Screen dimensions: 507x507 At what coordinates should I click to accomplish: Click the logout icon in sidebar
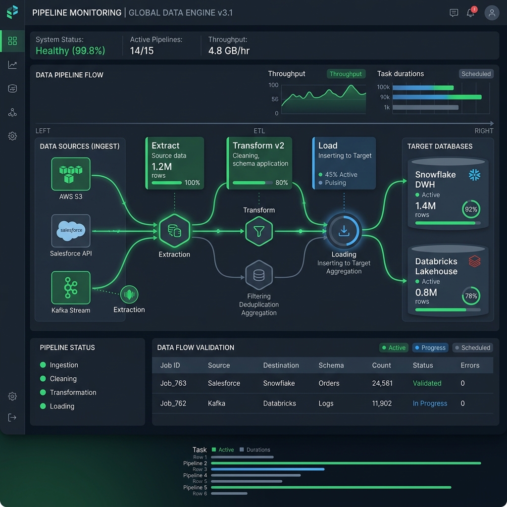pos(12,417)
